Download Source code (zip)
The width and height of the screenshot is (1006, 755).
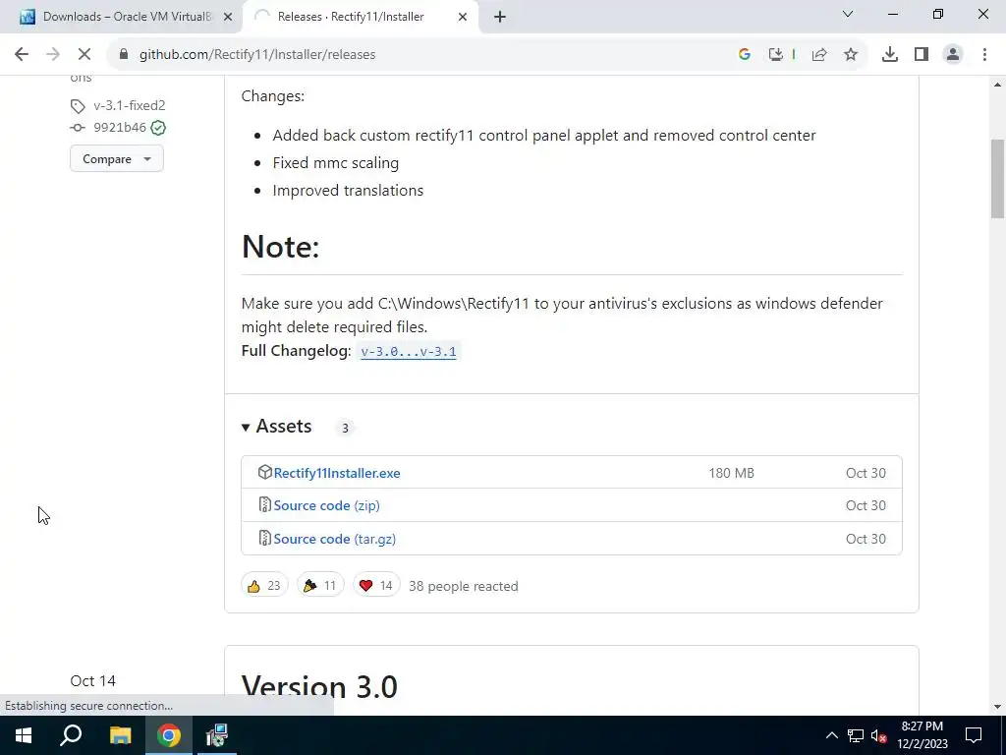[326, 506]
